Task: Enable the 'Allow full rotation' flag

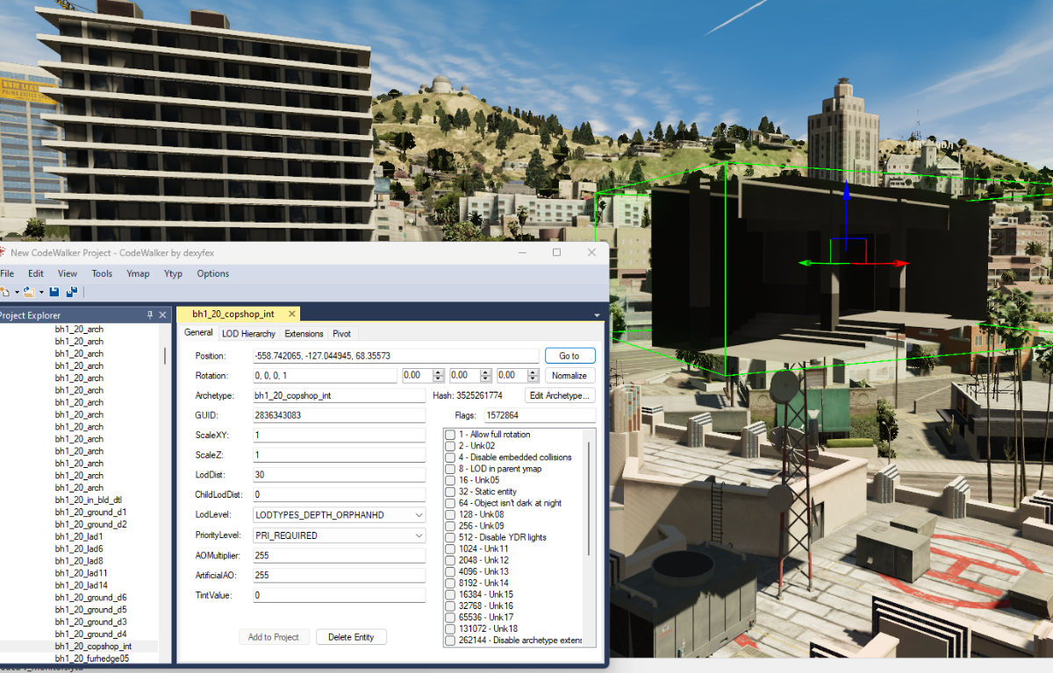Action: coord(450,435)
